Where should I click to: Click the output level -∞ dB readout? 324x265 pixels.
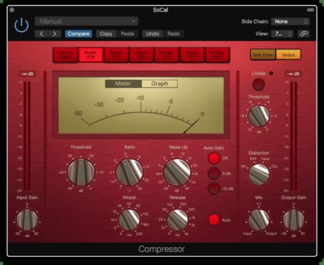point(293,74)
